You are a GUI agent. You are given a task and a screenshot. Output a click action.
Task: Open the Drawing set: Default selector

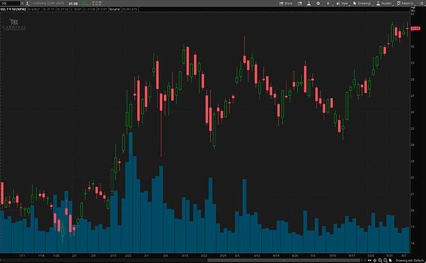pos(409,260)
